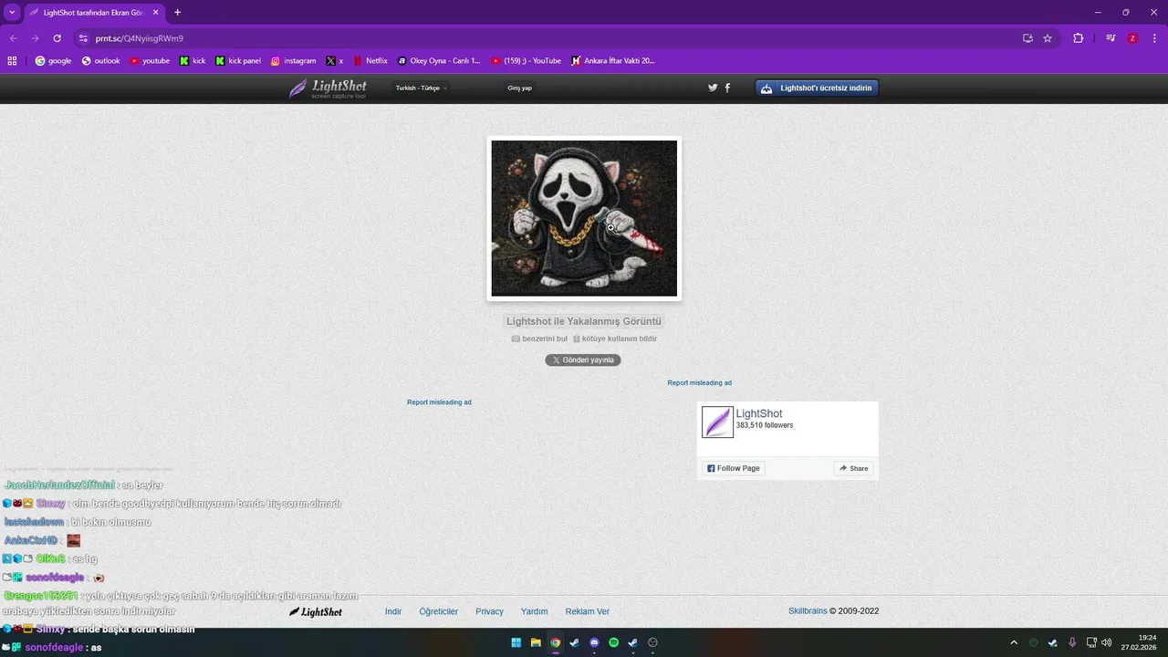Show hidden system tray icons
This screenshot has width=1168, height=657.
click(x=1013, y=642)
